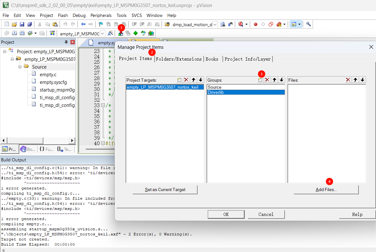Click the Manage Project Items toolbar icon

[121, 33]
